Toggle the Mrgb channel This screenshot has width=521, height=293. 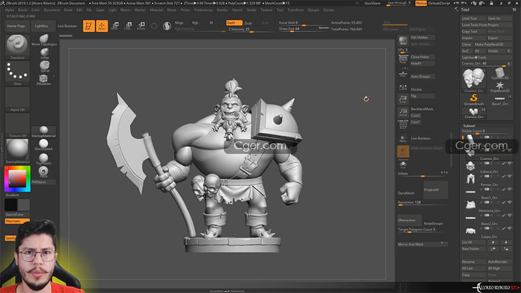[179, 22]
